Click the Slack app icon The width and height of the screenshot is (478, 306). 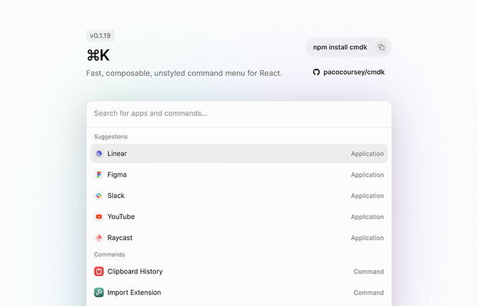click(x=99, y=196)
